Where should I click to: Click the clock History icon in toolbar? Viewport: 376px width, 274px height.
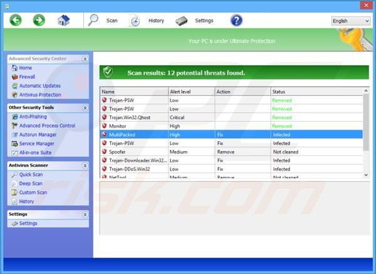[135, 21]
